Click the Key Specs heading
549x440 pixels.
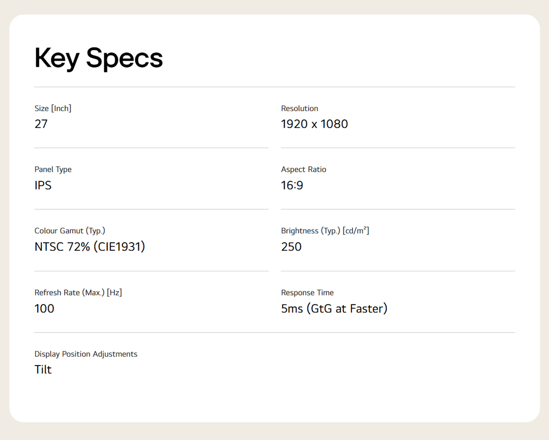[99, 58]
